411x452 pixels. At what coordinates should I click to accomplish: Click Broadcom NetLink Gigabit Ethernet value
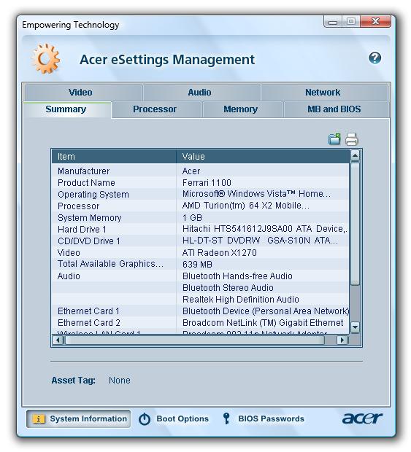263,322
